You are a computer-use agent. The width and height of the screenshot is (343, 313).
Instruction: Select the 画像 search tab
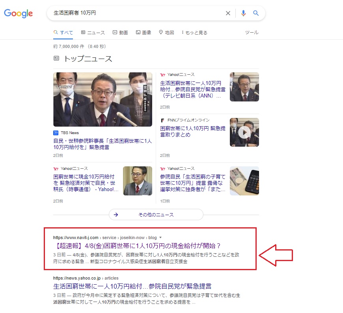(144, 33)
